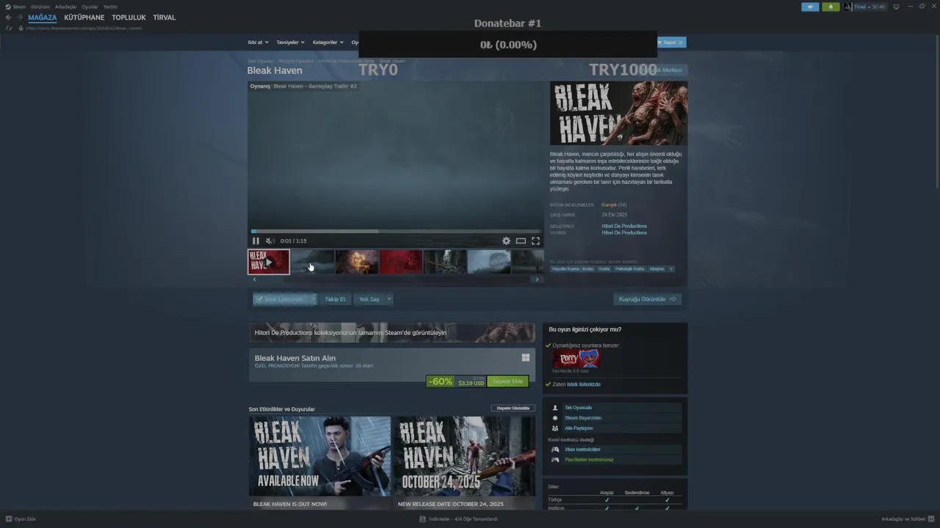Open the istek listenizde wishlist link
940x528 pixels.
coord(584,384)
